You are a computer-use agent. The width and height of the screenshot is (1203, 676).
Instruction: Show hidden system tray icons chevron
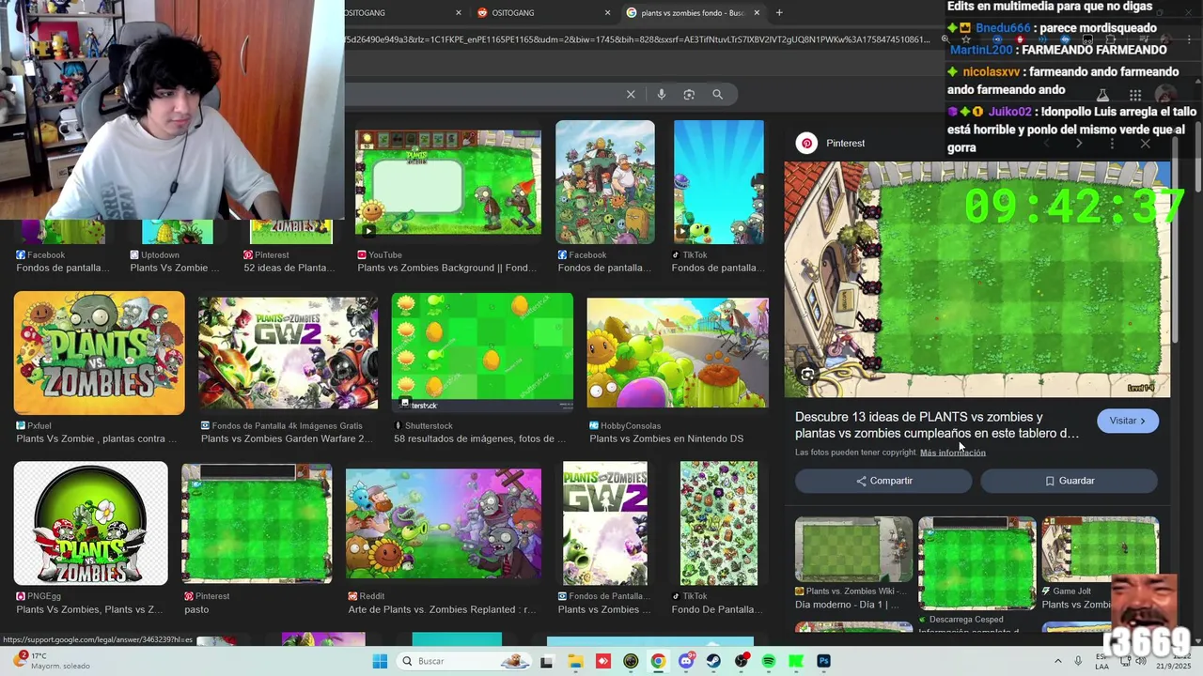[1058, 661]
